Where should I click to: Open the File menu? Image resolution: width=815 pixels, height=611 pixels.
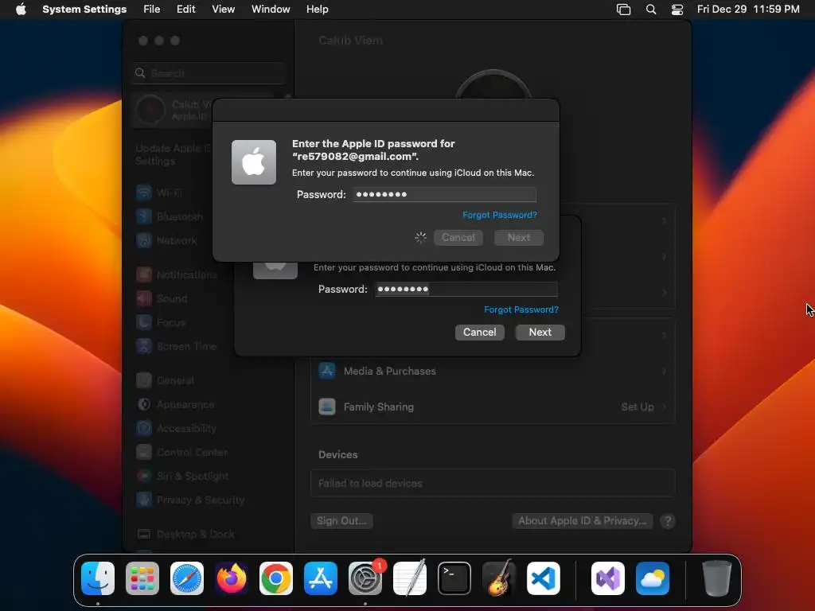point(152,10)
